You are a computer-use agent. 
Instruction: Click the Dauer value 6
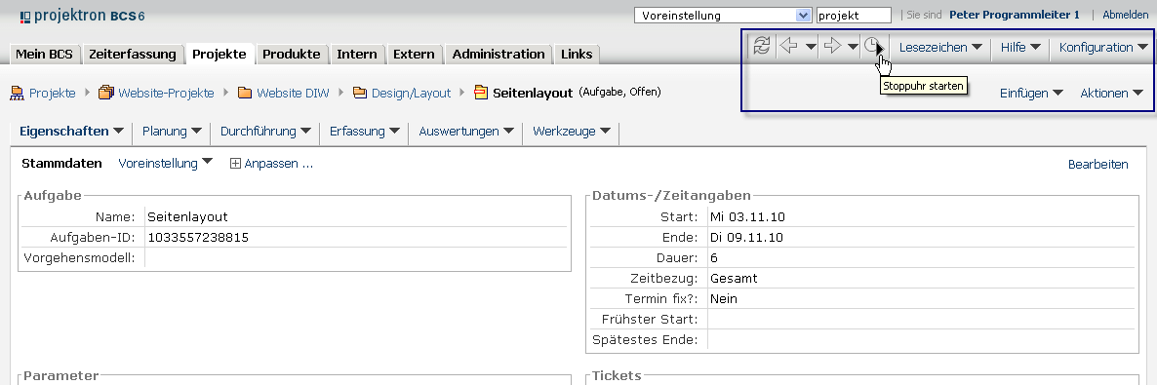(714, 258)
